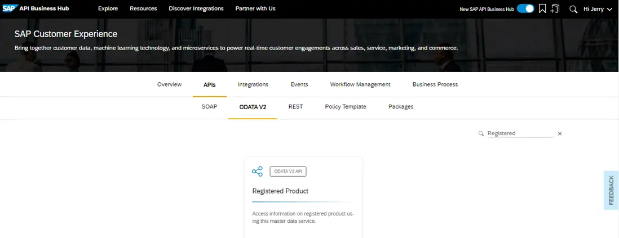
Task: Clear the Registered search with X
Action: 560,134
